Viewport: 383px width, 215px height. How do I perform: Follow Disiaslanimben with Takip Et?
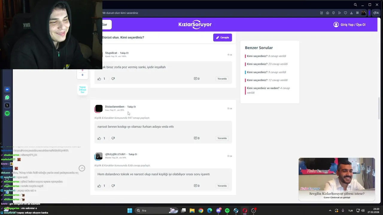point(131,107)
